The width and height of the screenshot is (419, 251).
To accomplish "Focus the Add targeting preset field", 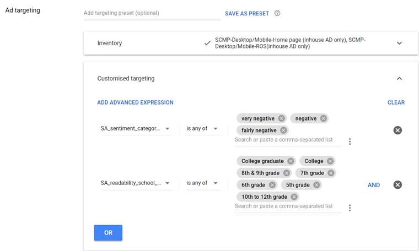I will pos(152,13).
